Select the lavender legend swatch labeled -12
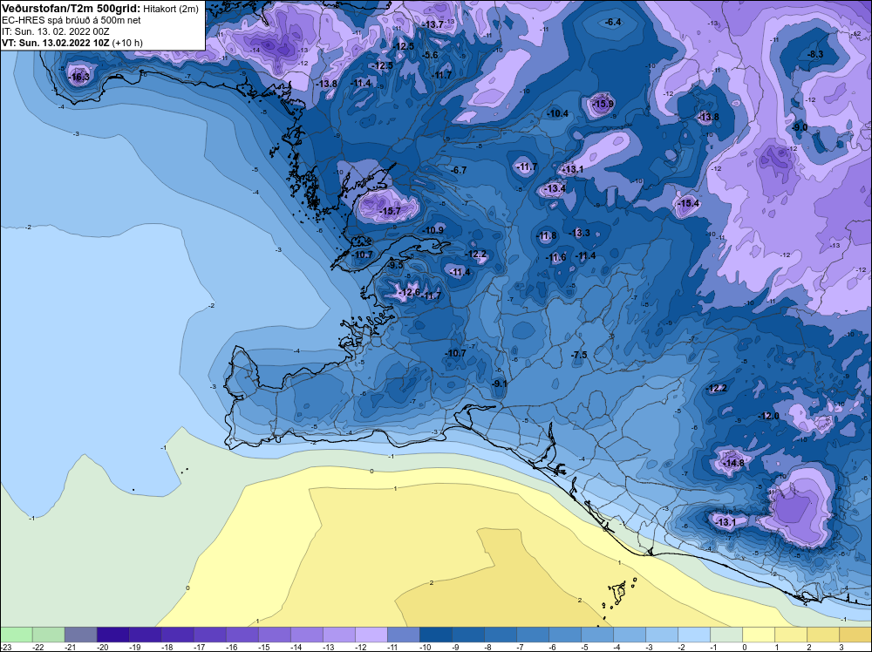The image size is (872, 652). (x=371, y=635)
